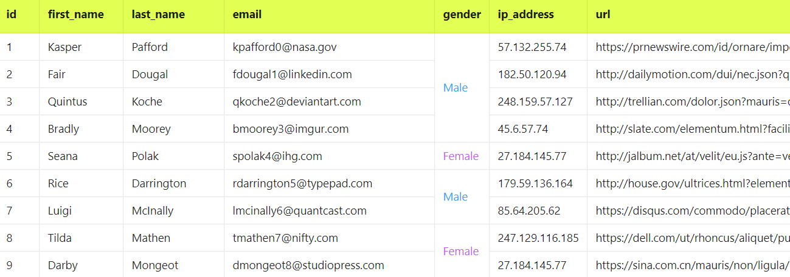
Task: Click the last_name column header
Action: click(x=174, y=16)
